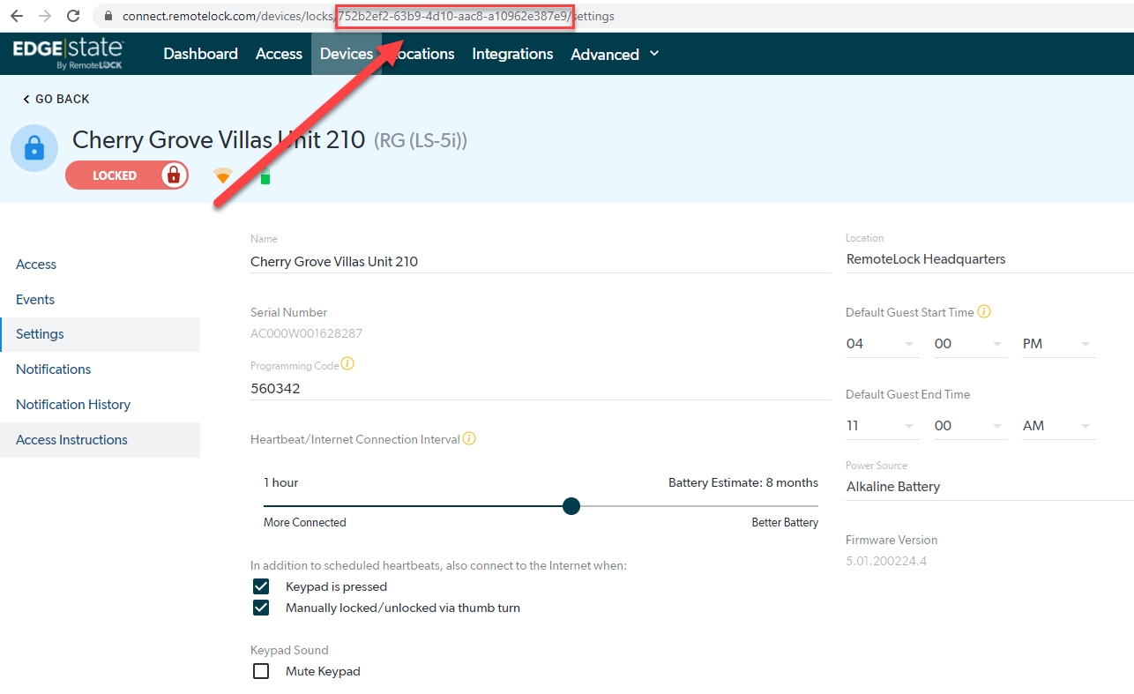Viewport: 1134px width, 694px height.
Task: Open the PM dropdown for guest start time
Action: click(x=1058, y=343)
